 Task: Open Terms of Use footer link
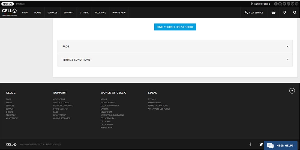click(x=154, y=103)
